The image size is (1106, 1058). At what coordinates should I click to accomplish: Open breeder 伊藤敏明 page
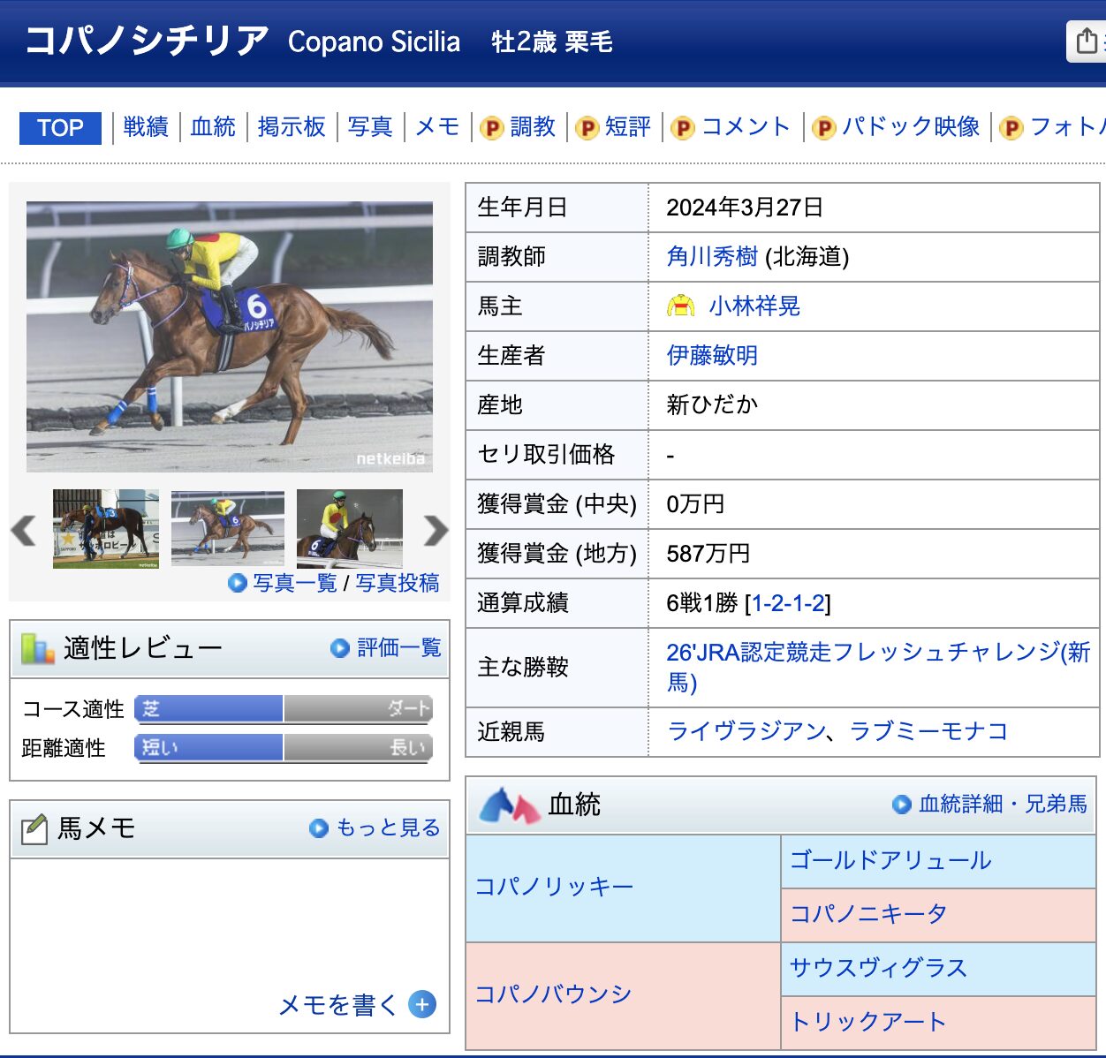tap(712, 355)
